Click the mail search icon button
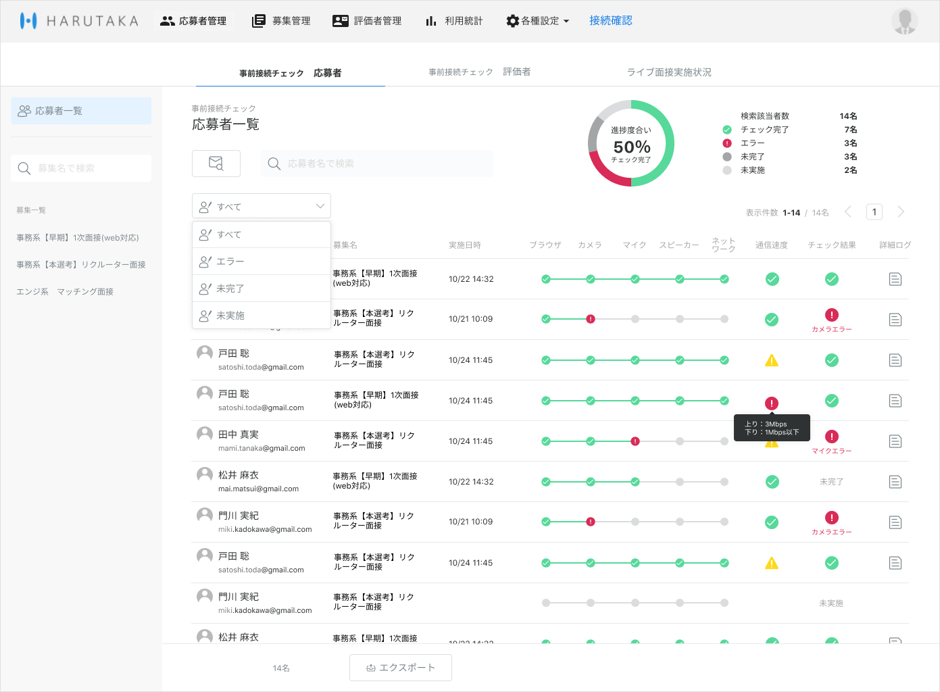The width and height of the screenshot is (940, 692). (x=216, y=164)
